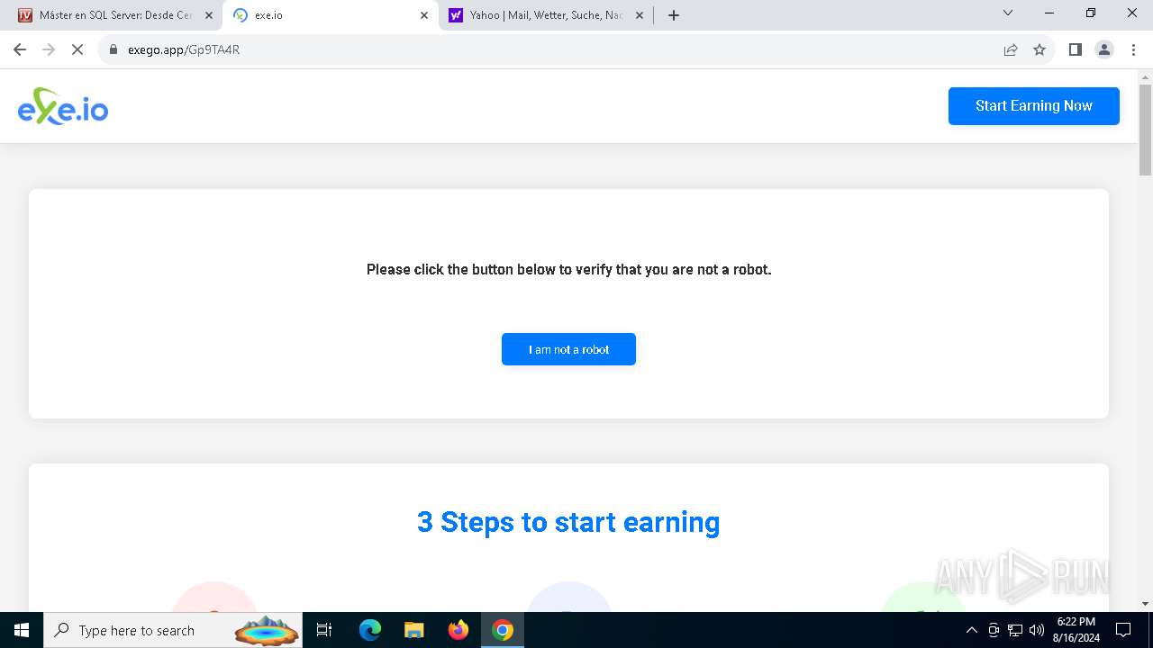View site info lock icon

pos(113,49)
